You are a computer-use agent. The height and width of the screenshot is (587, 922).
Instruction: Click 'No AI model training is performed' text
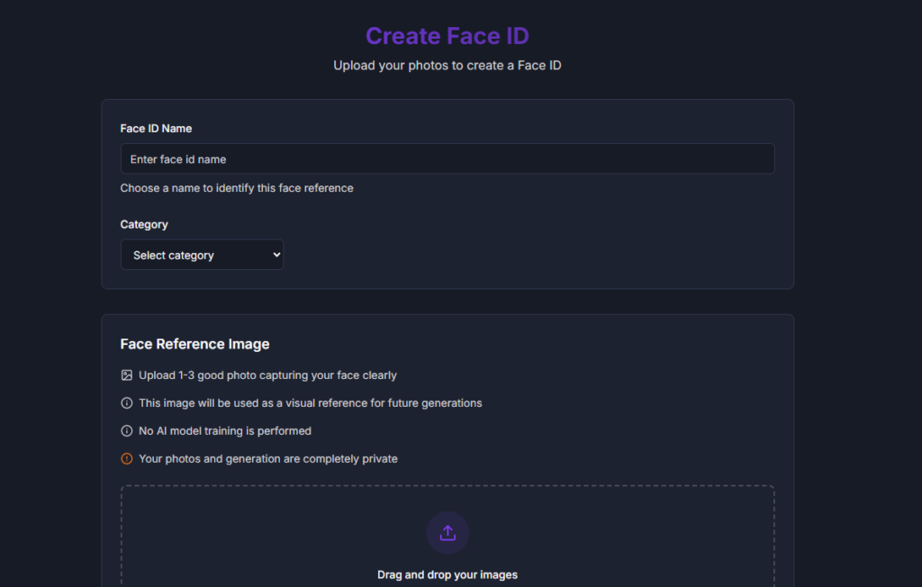[x=225, y=431]
